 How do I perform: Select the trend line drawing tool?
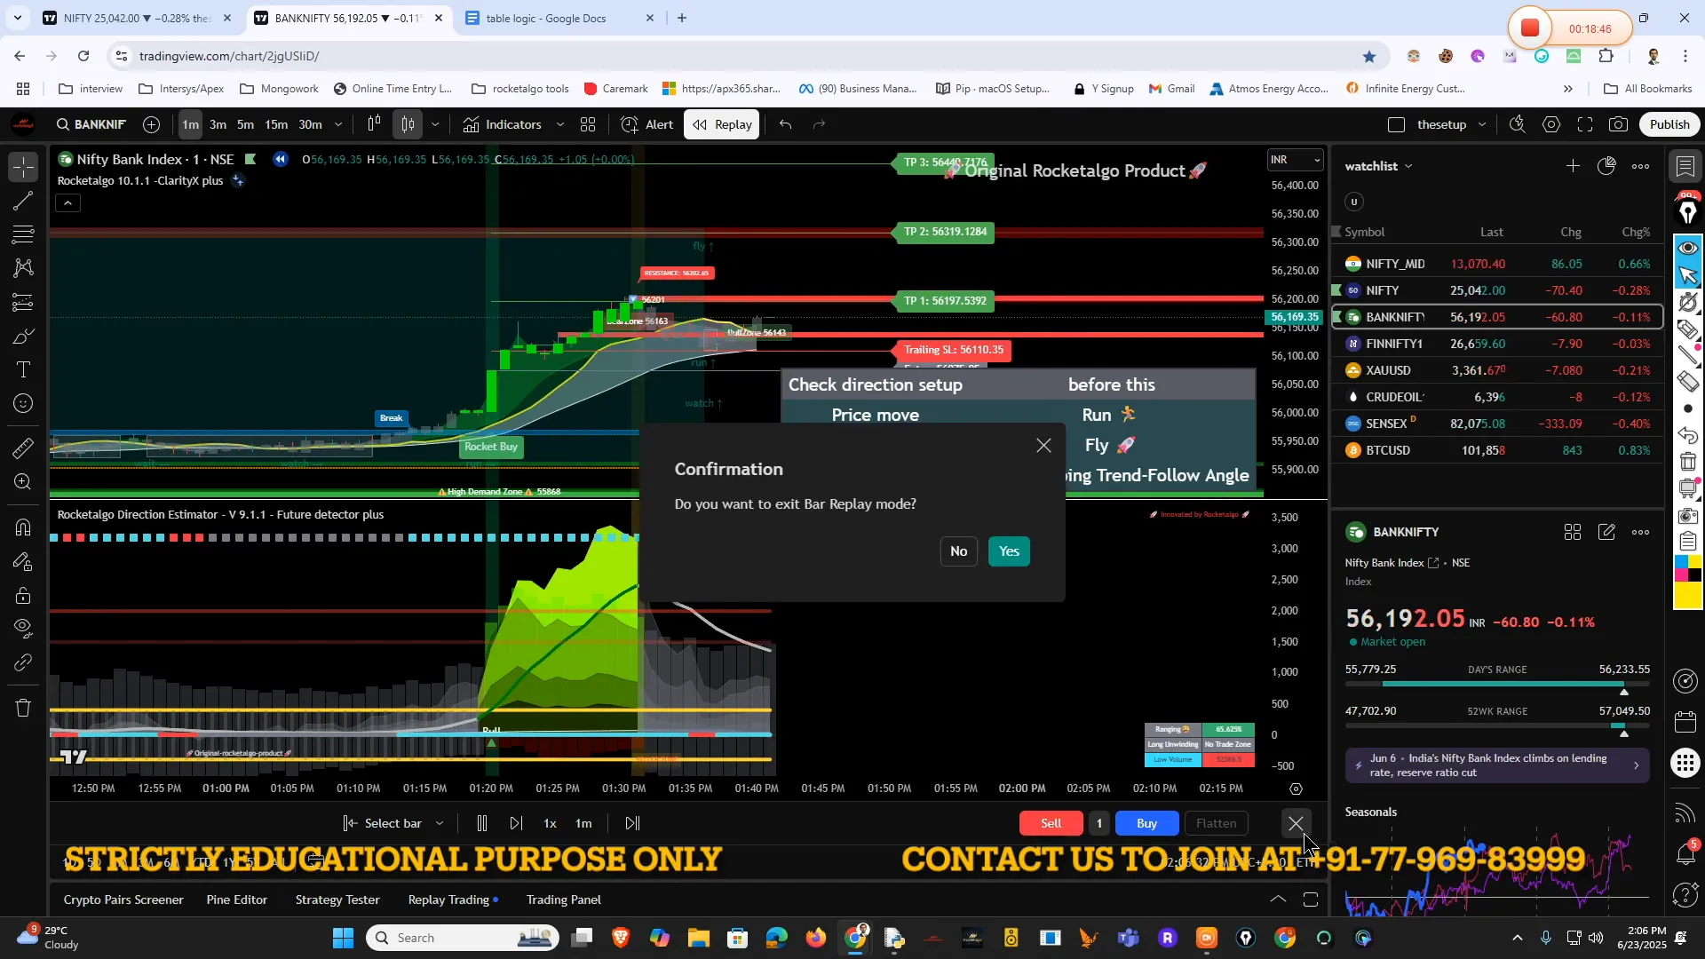point(23,202)
